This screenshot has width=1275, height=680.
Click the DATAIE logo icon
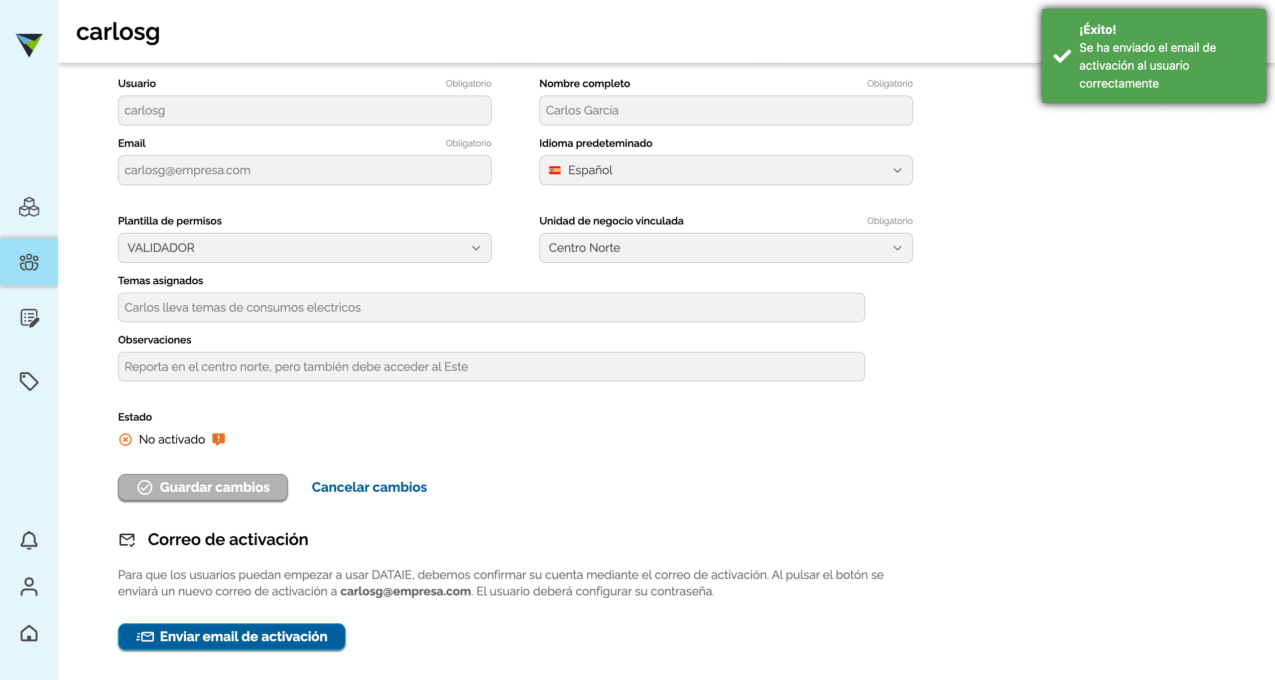coord(29,45)
